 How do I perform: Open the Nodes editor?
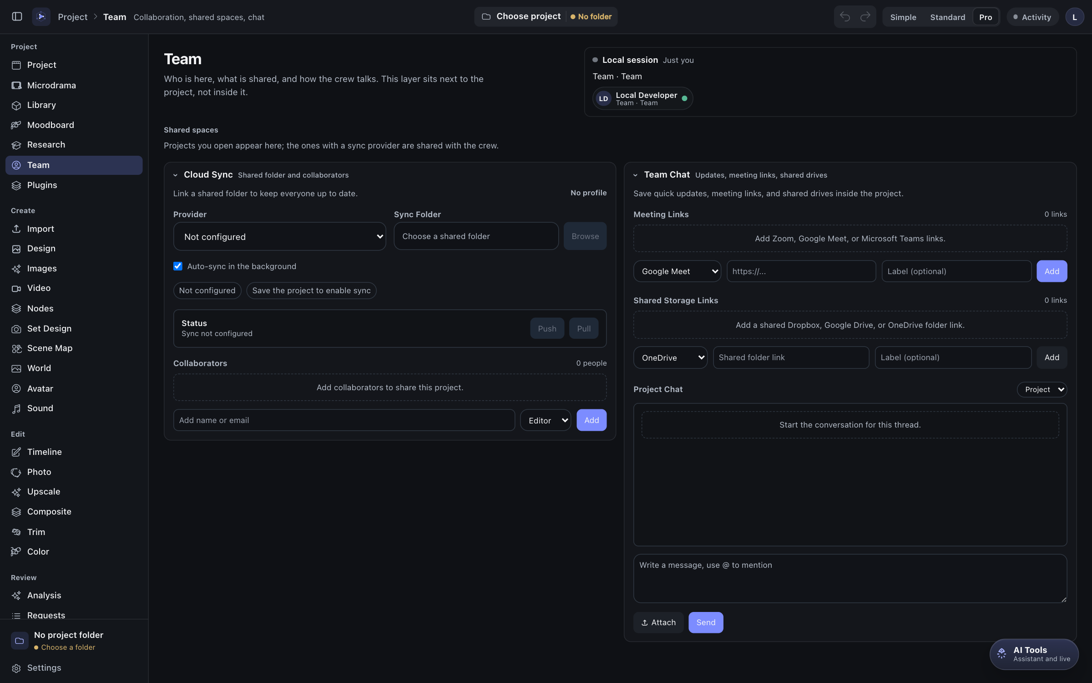pyautogui.click(x=74, y=308)
